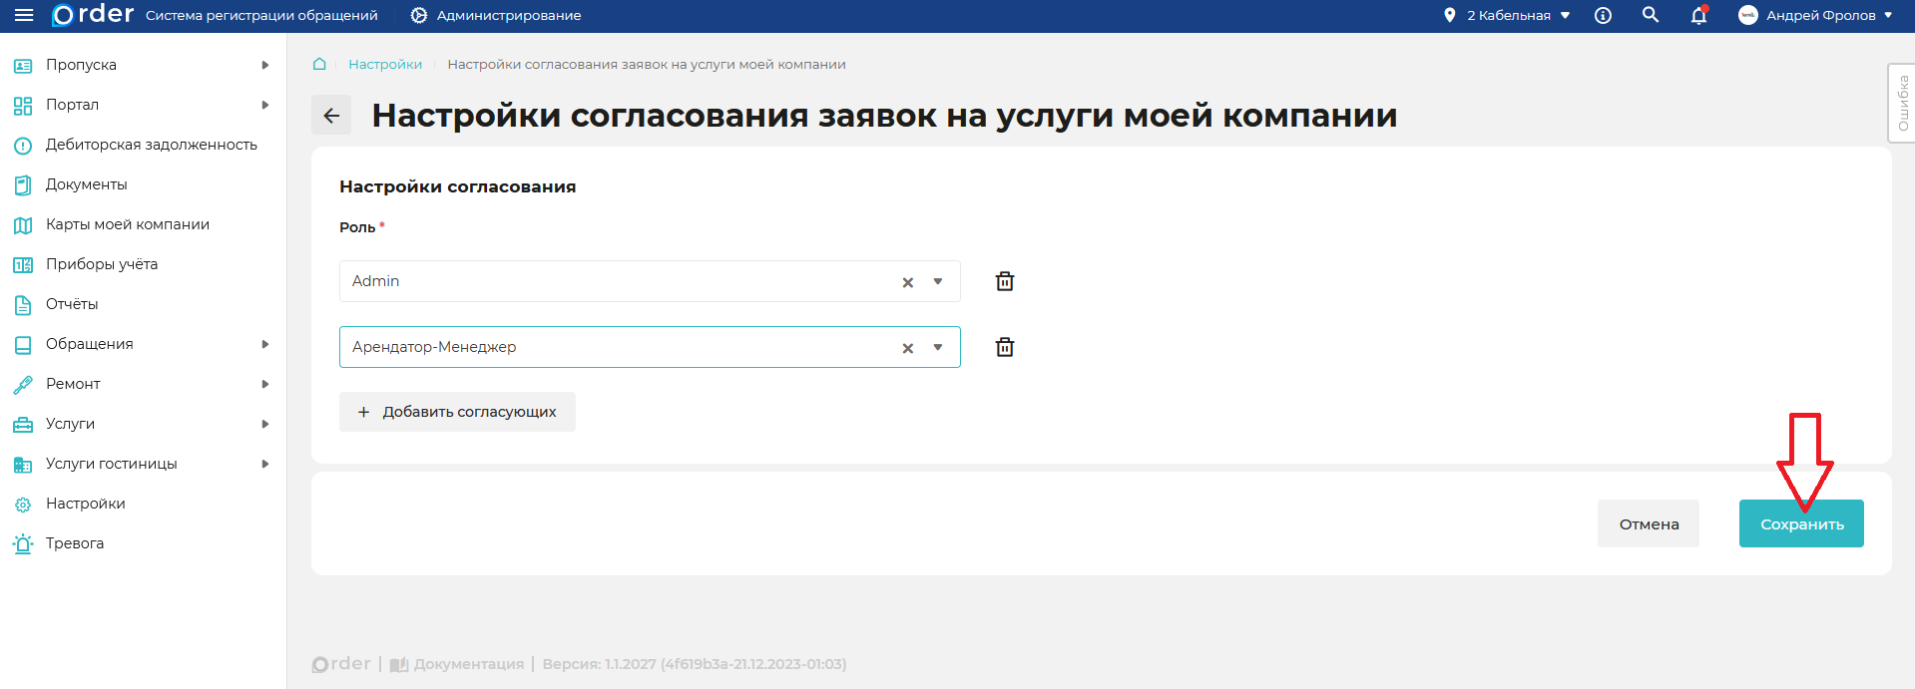Image resolution: width=1915 pixels, height=689 pixels.
Task: Click the Сохранить button
Action: click(x=1801, y=523)
